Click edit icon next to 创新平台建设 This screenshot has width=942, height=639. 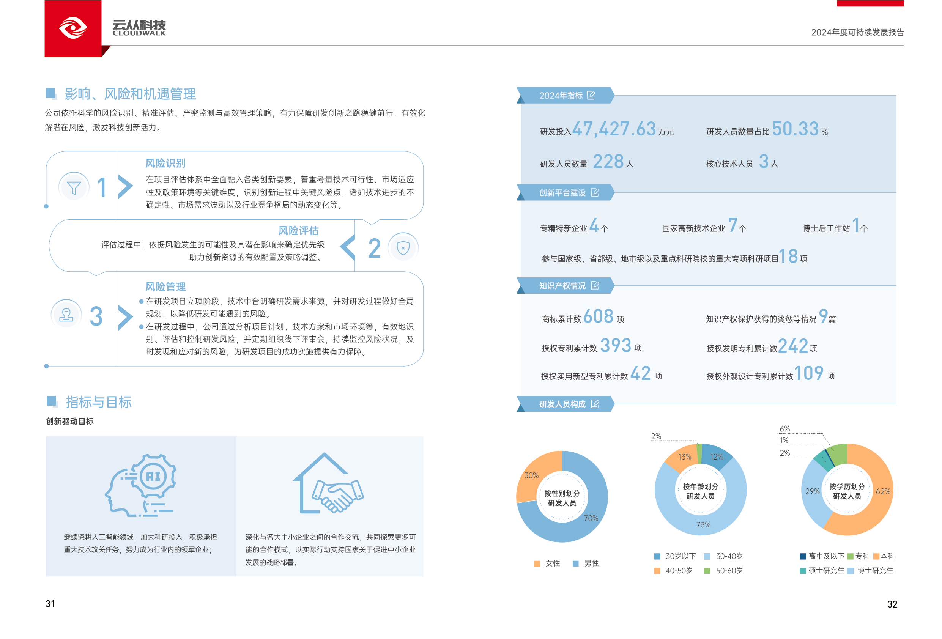pyautogui.click(x=595, y=192)
